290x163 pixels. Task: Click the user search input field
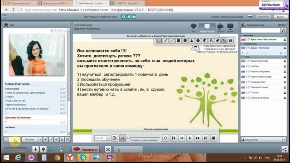point(261,30)
